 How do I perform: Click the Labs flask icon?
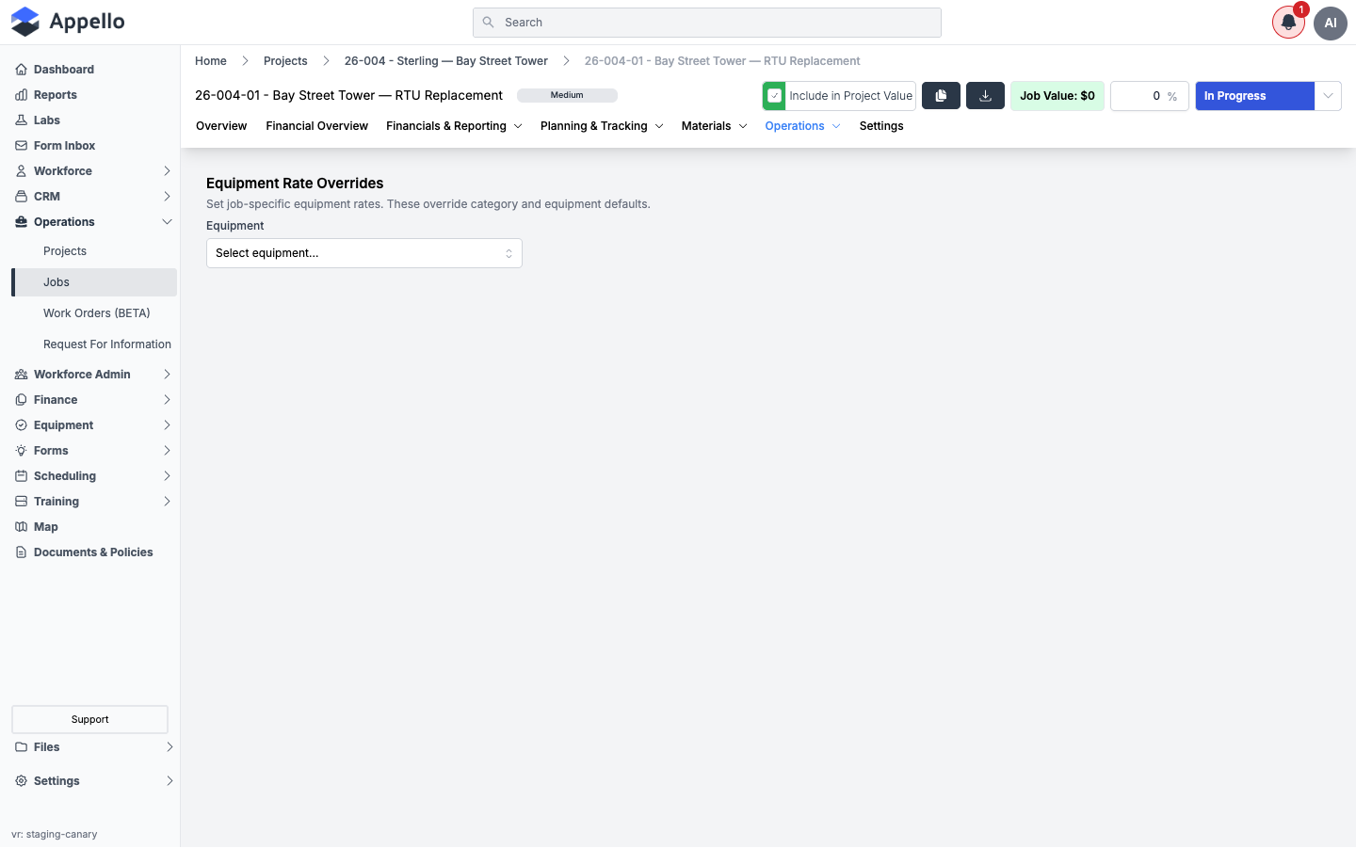[21, 120]
